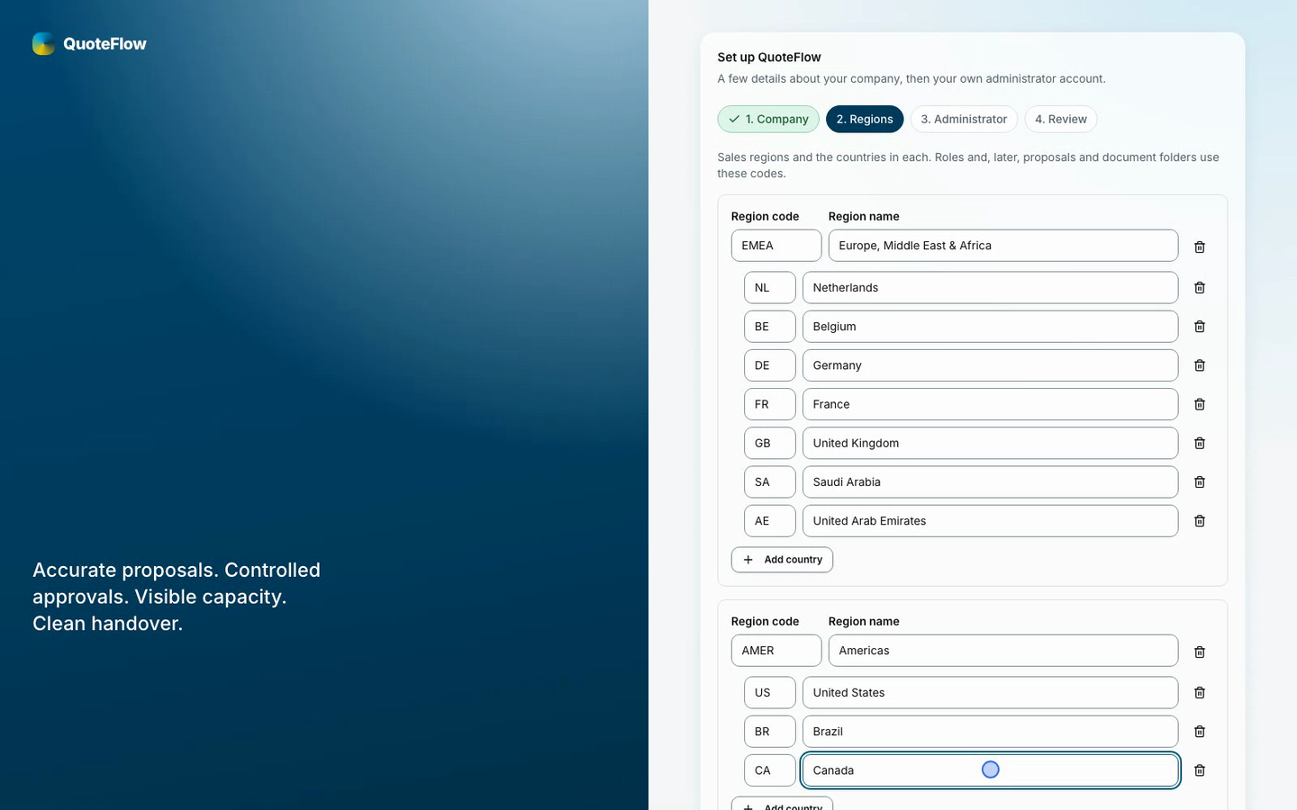Viewport: 1297px width, 810px height.
Task: Click the QuoteFlow logo icon
Action: [43, 43]
